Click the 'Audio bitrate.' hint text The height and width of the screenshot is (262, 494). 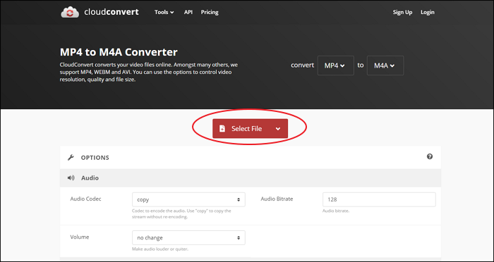(336, 211)
